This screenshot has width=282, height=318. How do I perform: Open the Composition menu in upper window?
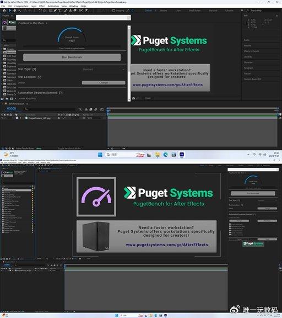pos(21,6)
